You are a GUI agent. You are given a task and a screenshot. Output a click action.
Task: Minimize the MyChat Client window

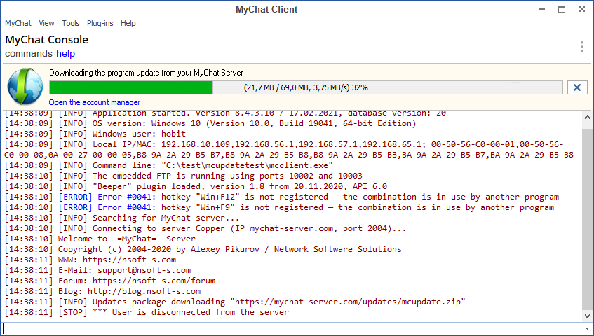click(x=541, y=9)
